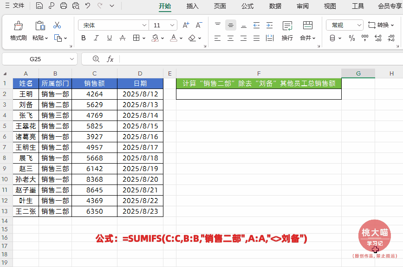Toggle middle vertical alignment
Viewport: 403px width, 267px height.
click(x=231, y=25)
